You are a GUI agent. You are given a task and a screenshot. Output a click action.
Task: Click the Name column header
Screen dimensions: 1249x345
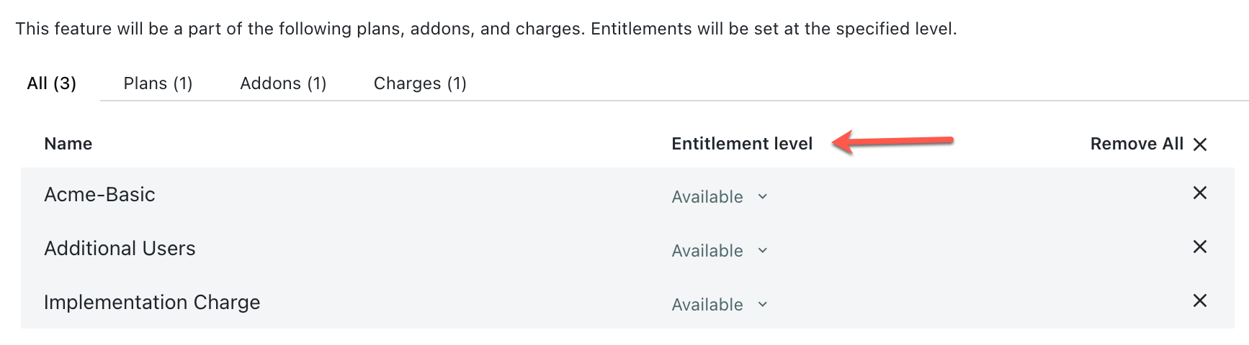68,144
